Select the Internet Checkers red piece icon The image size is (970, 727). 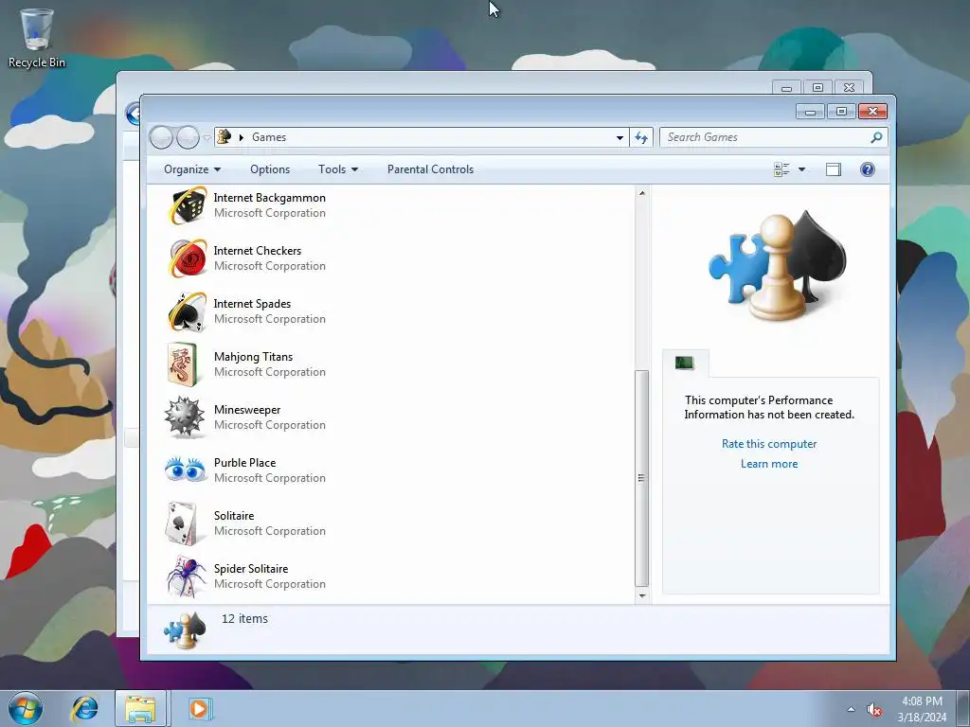pyautogui.click(x=187, y=258)
